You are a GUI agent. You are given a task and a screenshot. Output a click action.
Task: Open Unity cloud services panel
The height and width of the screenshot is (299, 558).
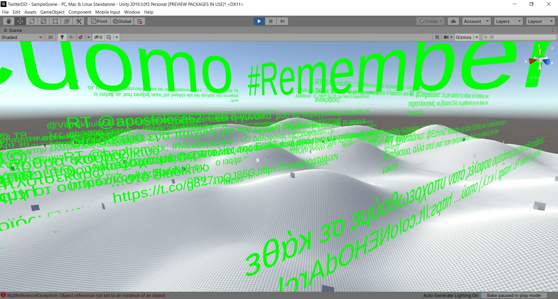pos(453,21)
